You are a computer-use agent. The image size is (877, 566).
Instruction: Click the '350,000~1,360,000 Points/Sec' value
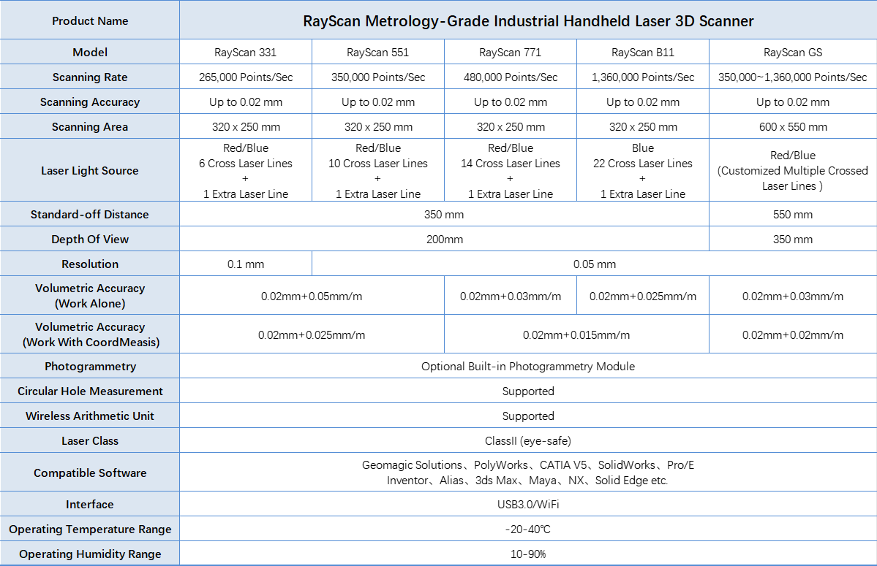tap(793, 77)
